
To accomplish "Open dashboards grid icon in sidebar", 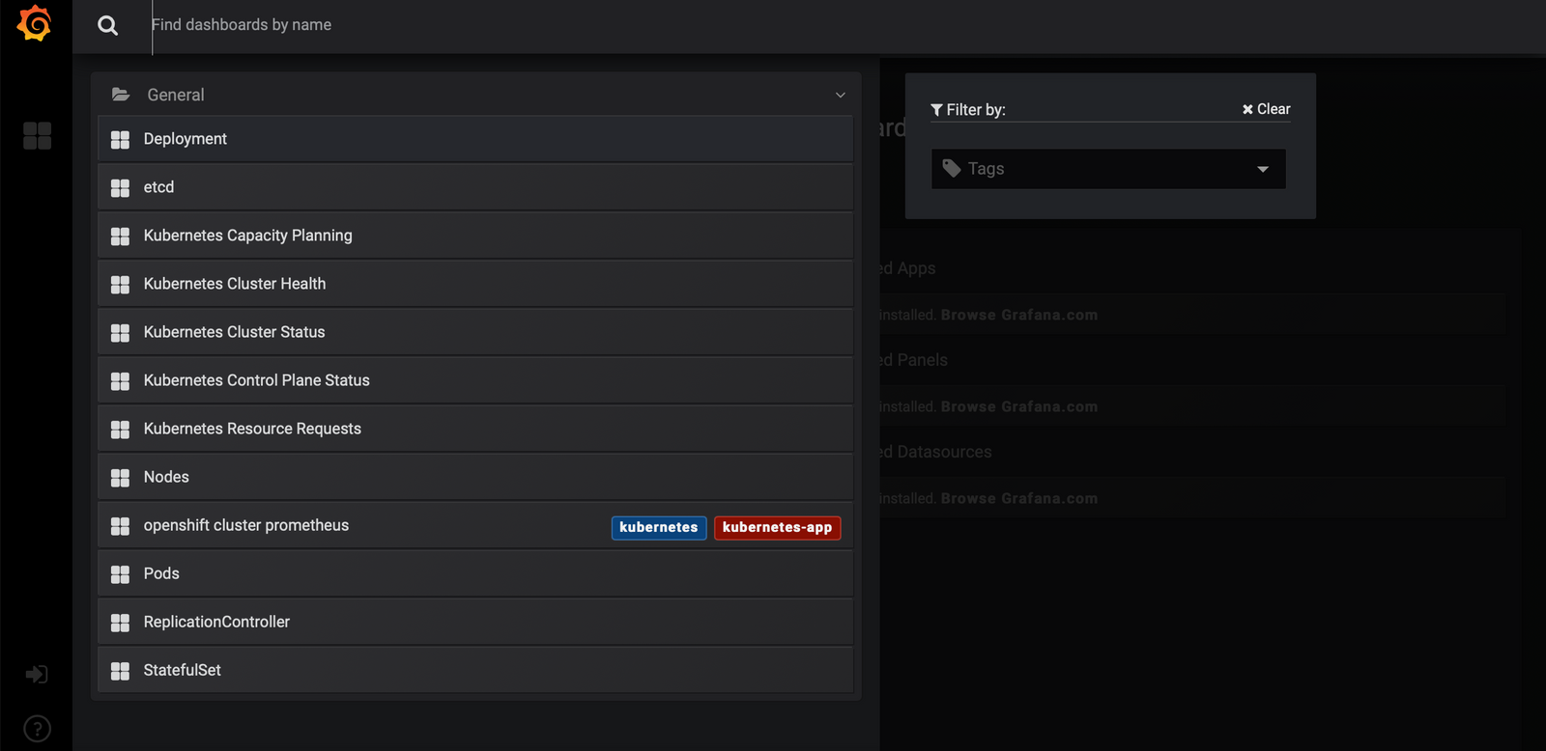I will click(x=37, y=136).
